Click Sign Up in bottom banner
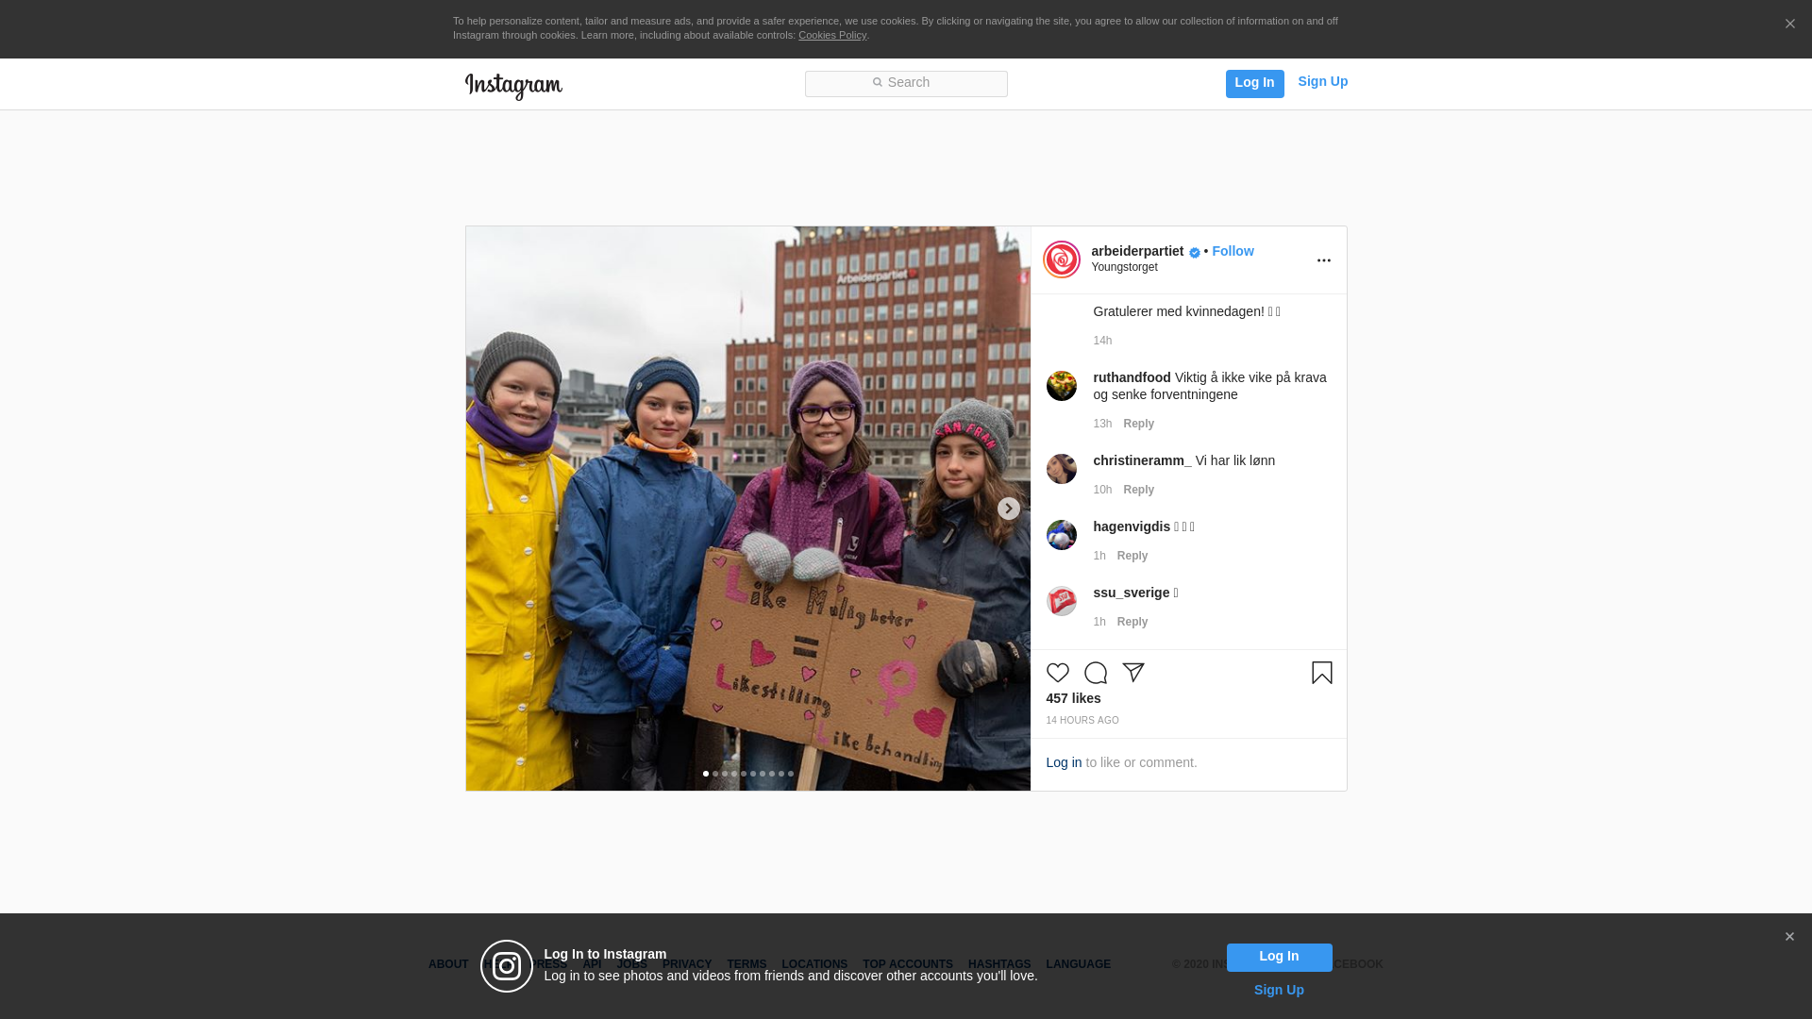Image resolution: width=1812 pixels, height=1019 pixels. 1279,990
